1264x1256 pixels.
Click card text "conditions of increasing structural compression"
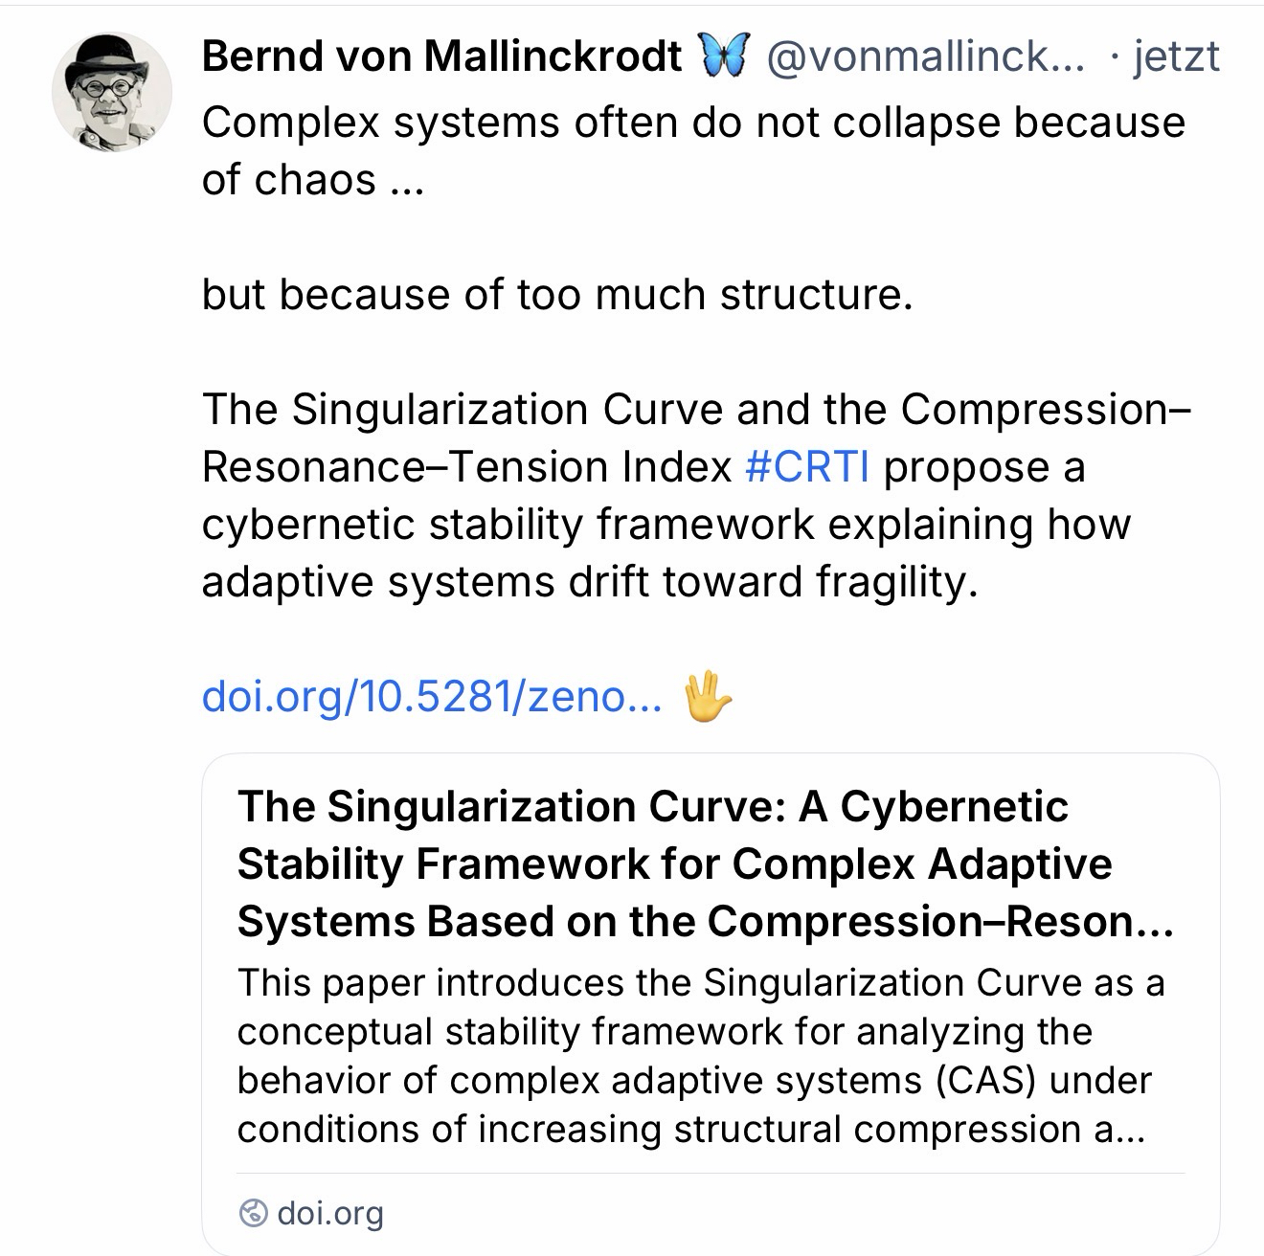689,1130
